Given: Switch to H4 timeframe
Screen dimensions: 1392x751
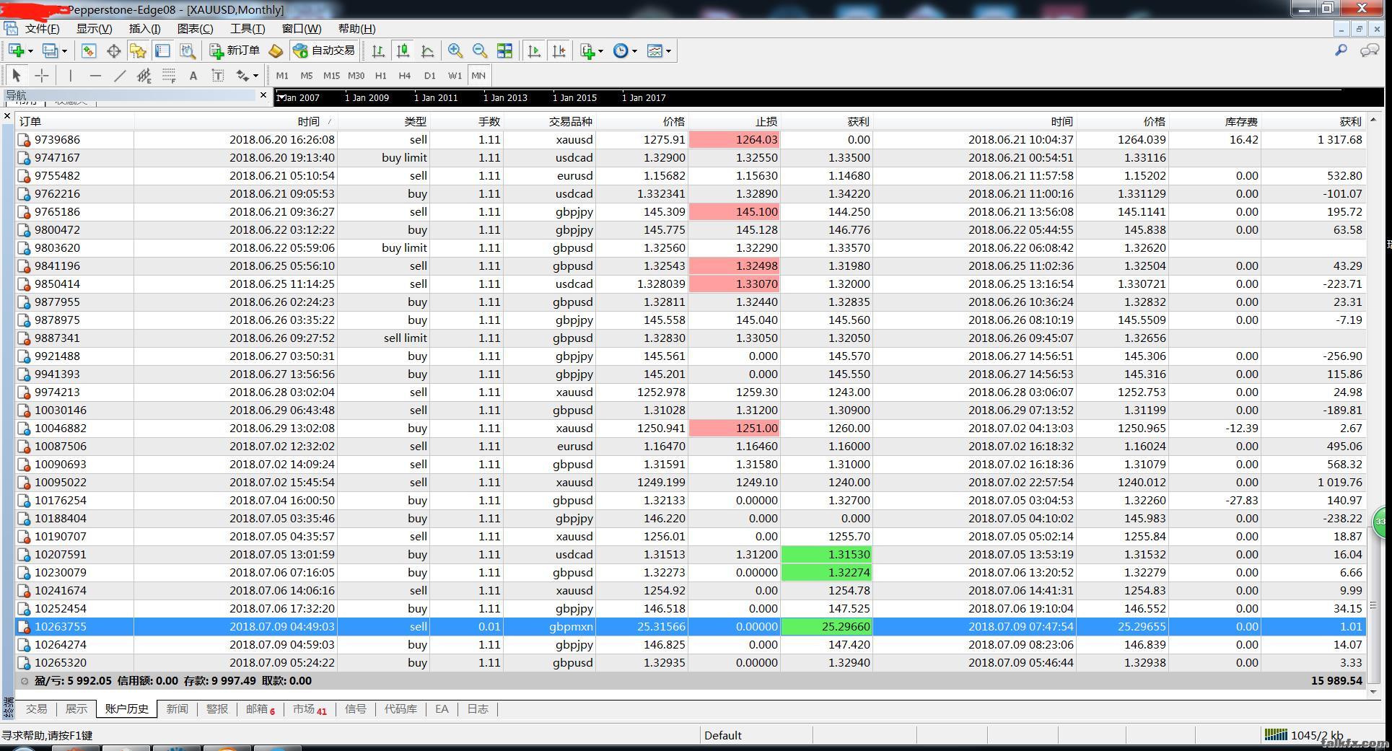Looking at the screenshot, I should pos(405,75).
